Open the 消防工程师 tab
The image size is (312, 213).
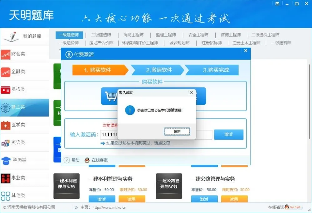(134, 35)
